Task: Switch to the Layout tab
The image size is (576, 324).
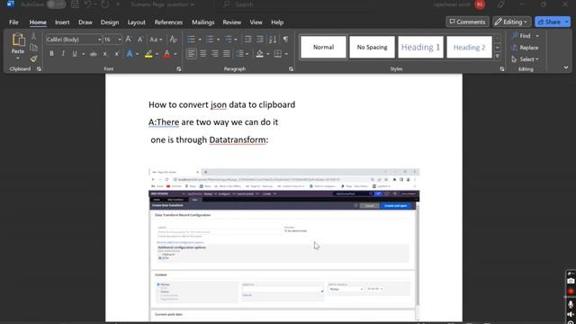Action: 136,22
